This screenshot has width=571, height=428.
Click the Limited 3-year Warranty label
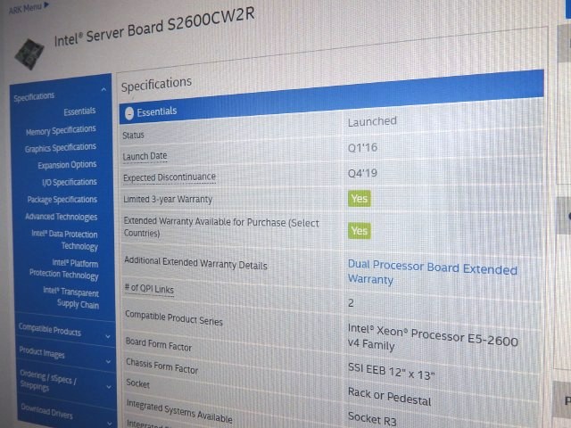(168, 199)
